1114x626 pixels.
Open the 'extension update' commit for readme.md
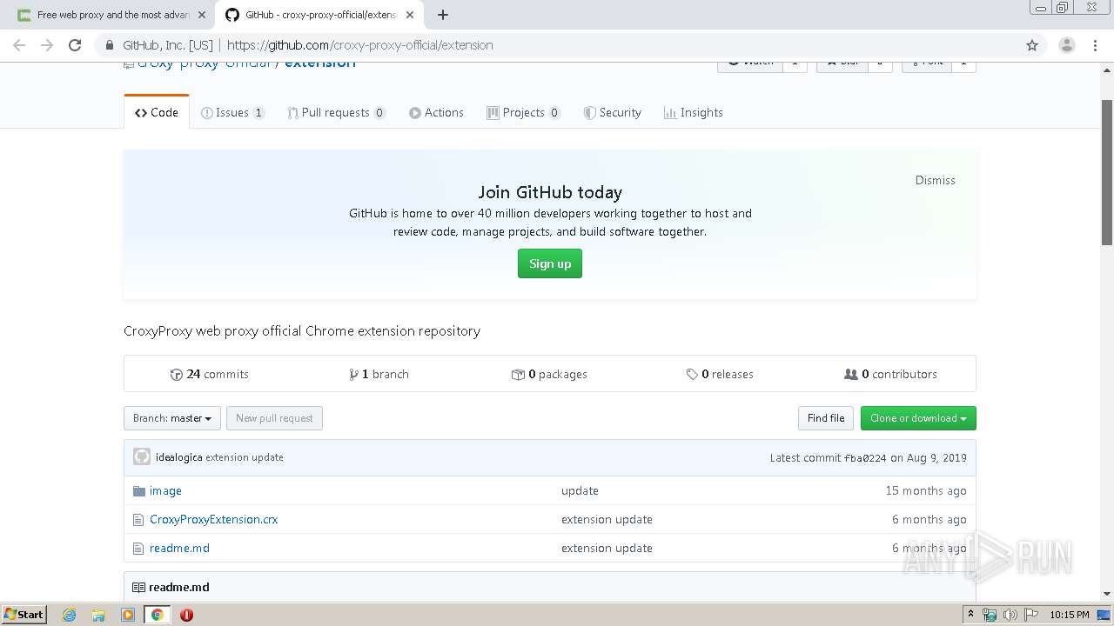[607, 548]
